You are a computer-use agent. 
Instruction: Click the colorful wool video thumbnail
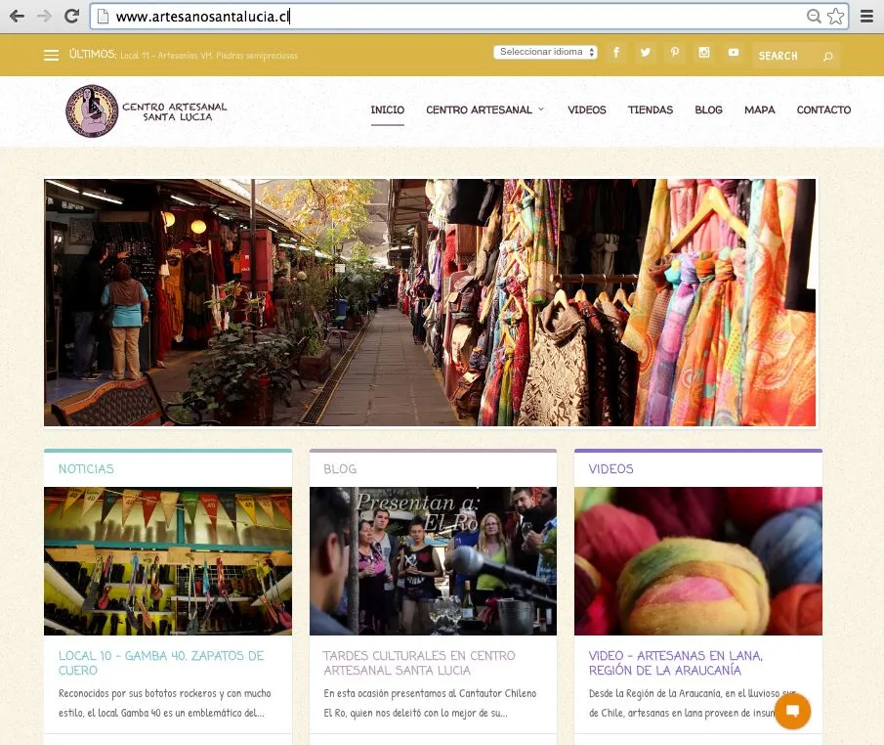(x=698, y=561)
